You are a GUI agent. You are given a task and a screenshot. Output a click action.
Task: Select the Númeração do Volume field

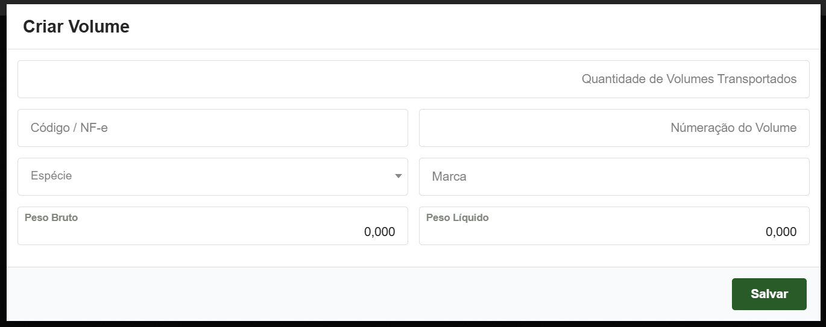(x=614, y=128)
